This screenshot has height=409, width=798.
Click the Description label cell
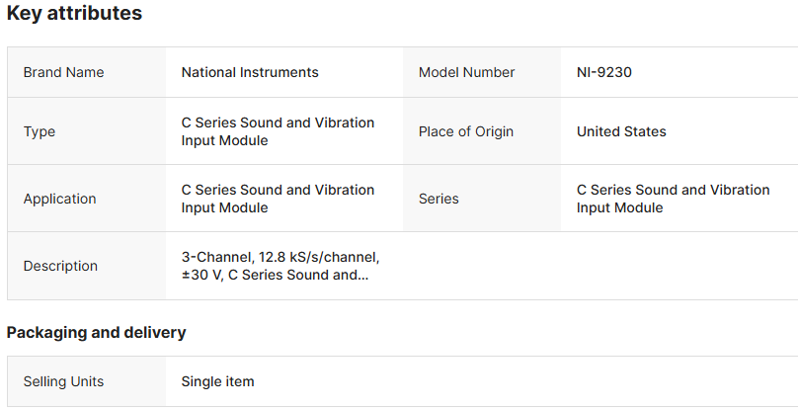60,266
